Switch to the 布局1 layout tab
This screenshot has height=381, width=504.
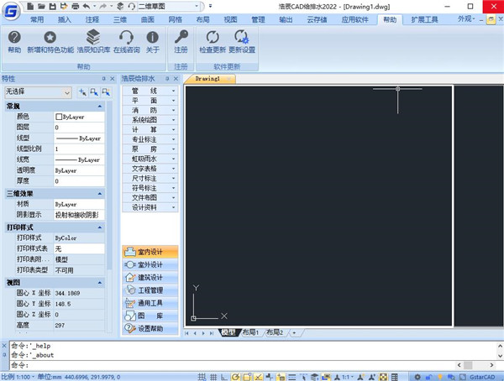(x=250, y=332)
